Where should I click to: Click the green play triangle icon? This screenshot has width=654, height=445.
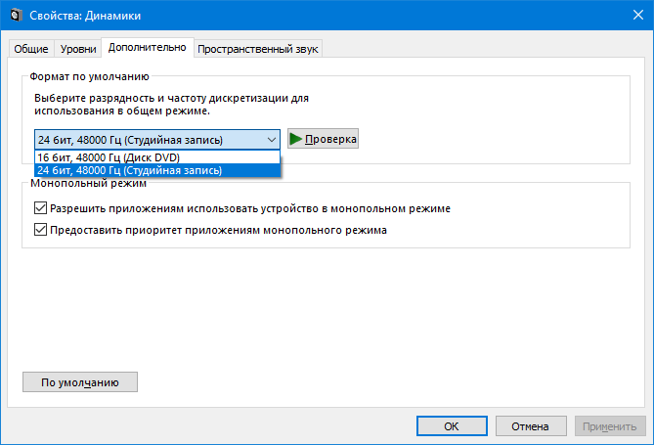(295, 139)
